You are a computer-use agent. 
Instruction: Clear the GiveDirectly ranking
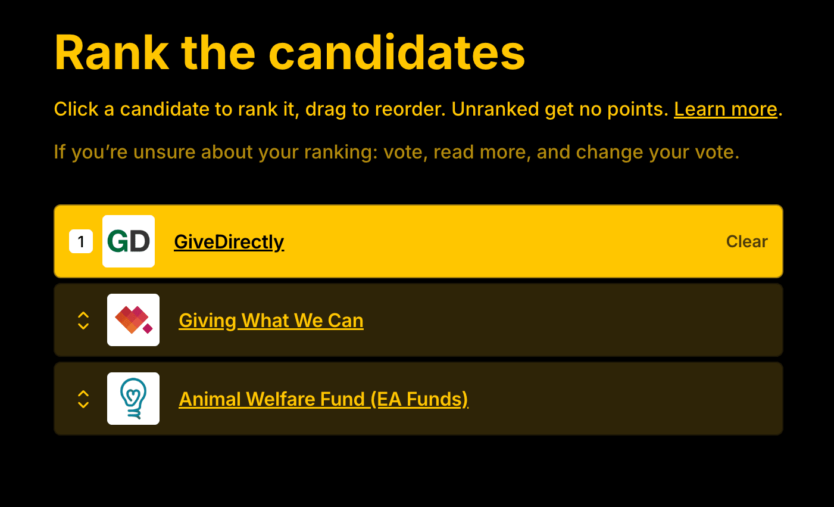coord(746,241)
